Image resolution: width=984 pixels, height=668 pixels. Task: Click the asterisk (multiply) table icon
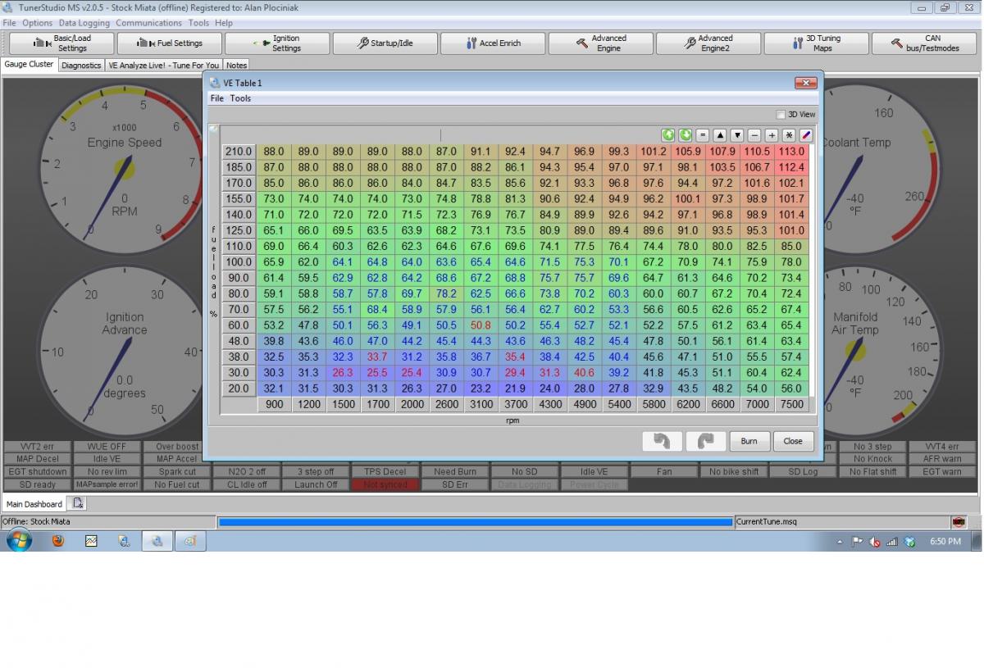(x=789, y=135)
